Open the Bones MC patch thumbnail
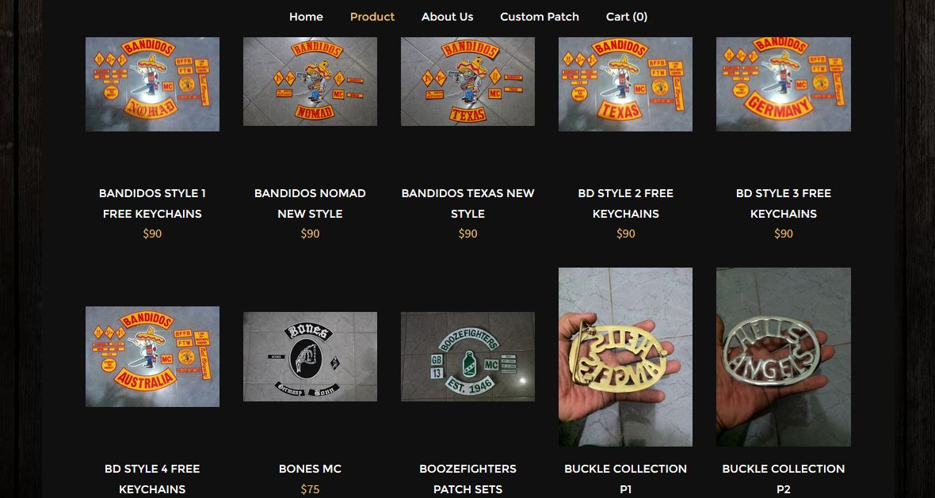This screenshot has width=935, height=498. (x=310, y=357)
